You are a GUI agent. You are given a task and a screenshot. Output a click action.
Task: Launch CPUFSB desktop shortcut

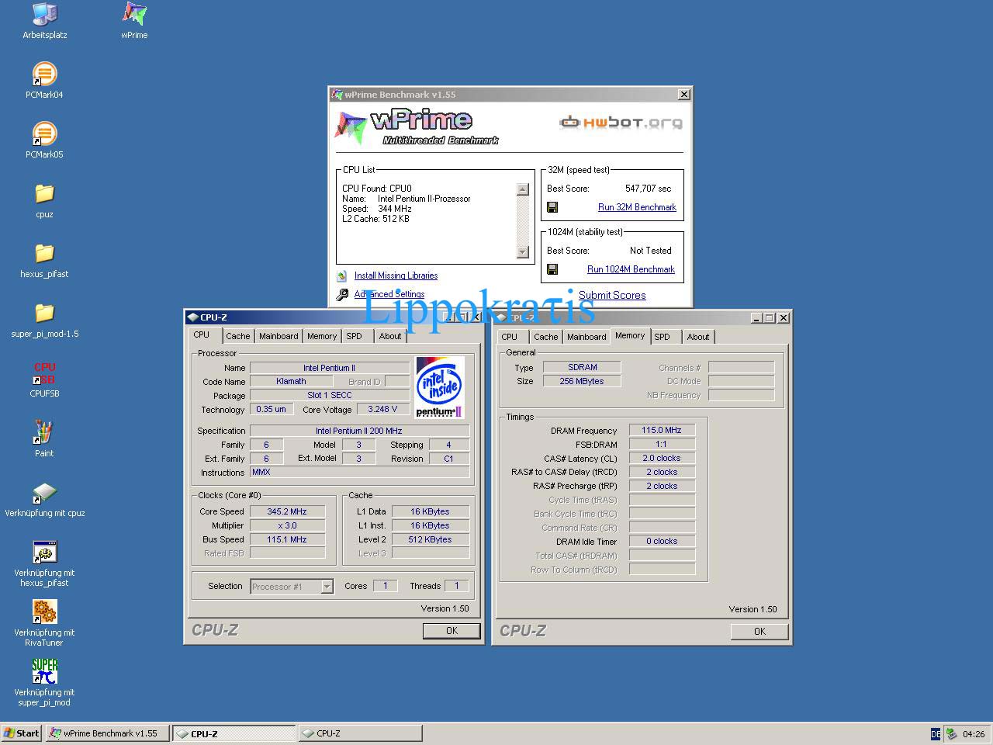pos(44,379)
